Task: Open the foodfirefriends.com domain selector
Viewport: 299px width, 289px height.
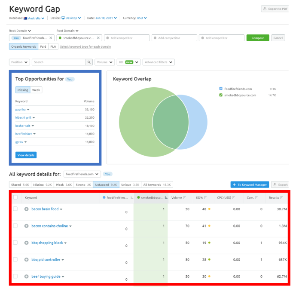Action: tap(82, 174)
